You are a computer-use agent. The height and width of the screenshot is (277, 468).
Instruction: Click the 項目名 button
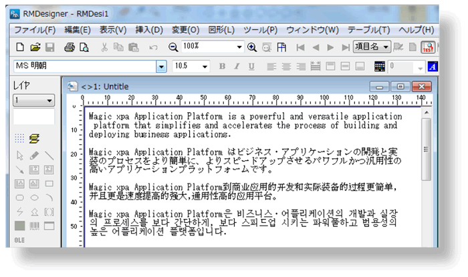371,47
